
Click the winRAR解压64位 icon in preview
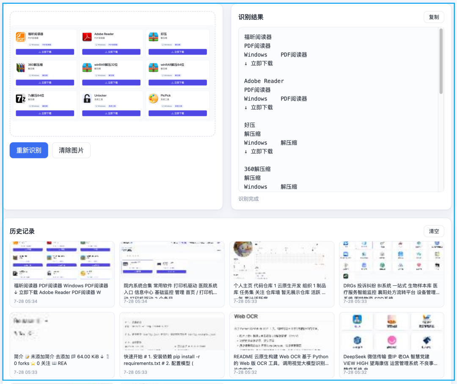click(153, 68)
